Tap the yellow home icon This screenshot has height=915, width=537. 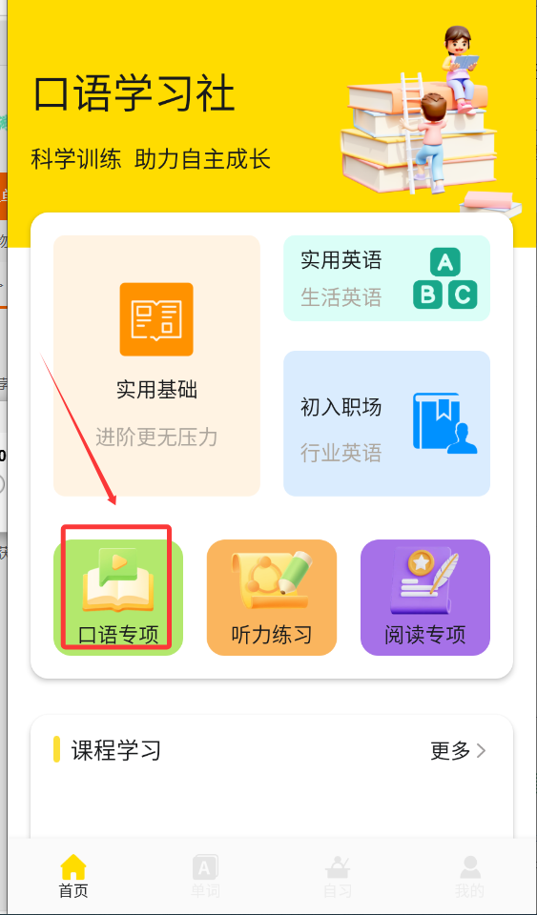73,866
